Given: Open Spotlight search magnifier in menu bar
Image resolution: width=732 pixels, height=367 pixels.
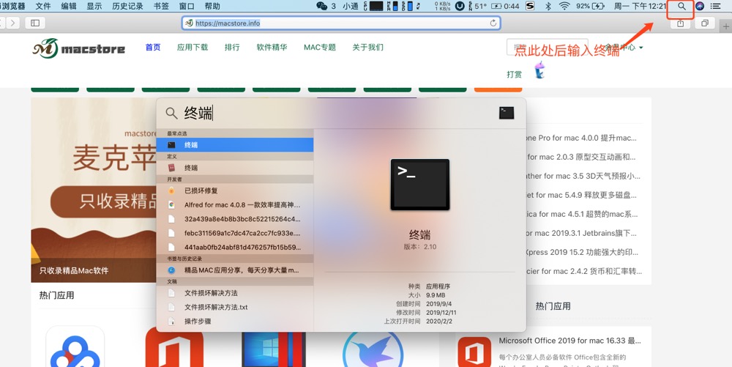Looking at the screenshot, I should click(x=681, y=7).
